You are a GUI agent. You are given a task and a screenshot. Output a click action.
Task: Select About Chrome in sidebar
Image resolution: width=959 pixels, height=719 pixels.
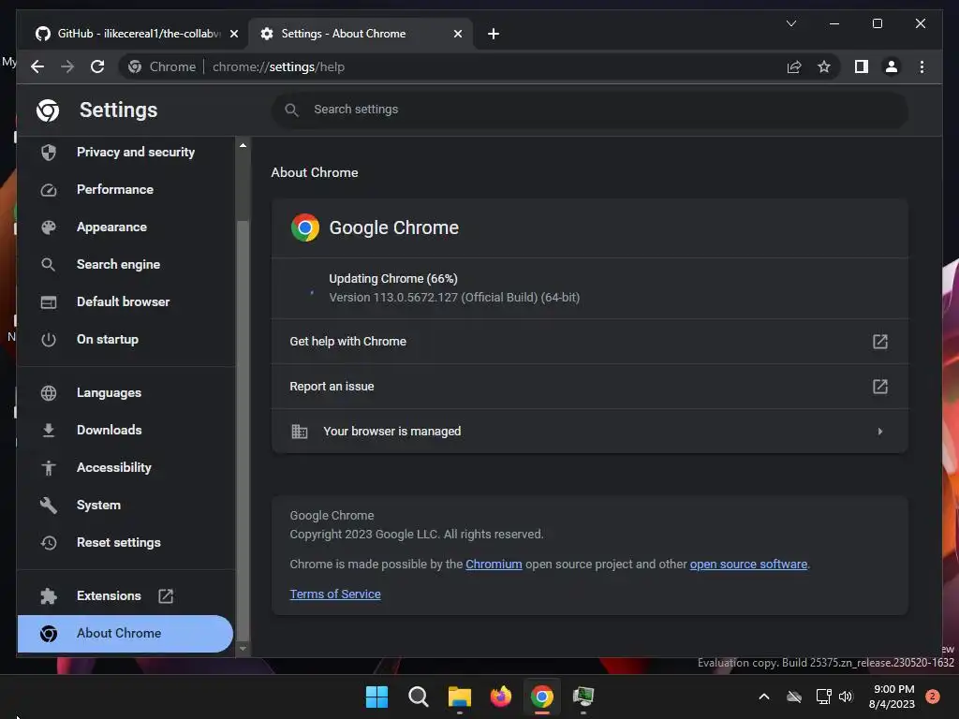tap(126, 634)
